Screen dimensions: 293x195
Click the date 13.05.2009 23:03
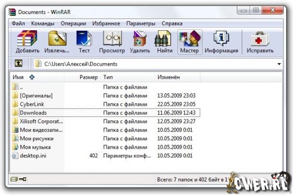tap(176, 95)
